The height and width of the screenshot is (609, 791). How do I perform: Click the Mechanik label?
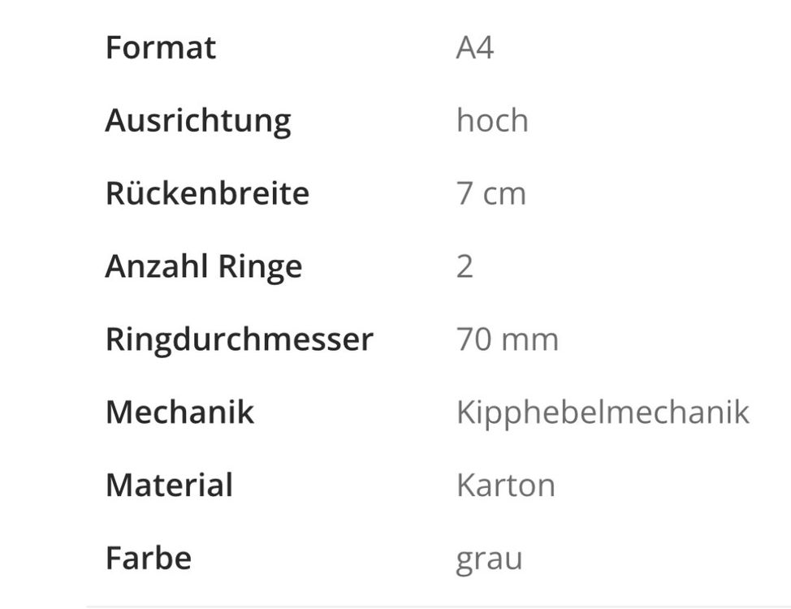(179, 412)
